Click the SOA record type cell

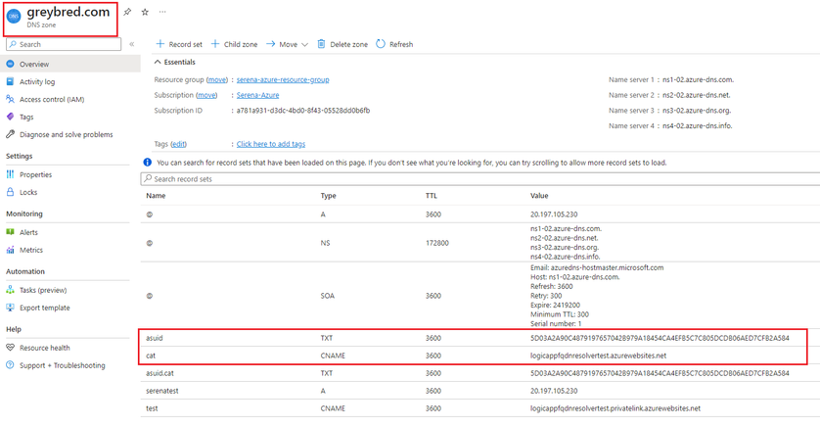(328, 296)
